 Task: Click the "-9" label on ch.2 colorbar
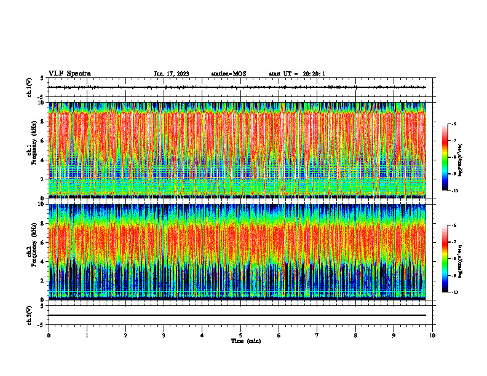(x=454, y=275)
